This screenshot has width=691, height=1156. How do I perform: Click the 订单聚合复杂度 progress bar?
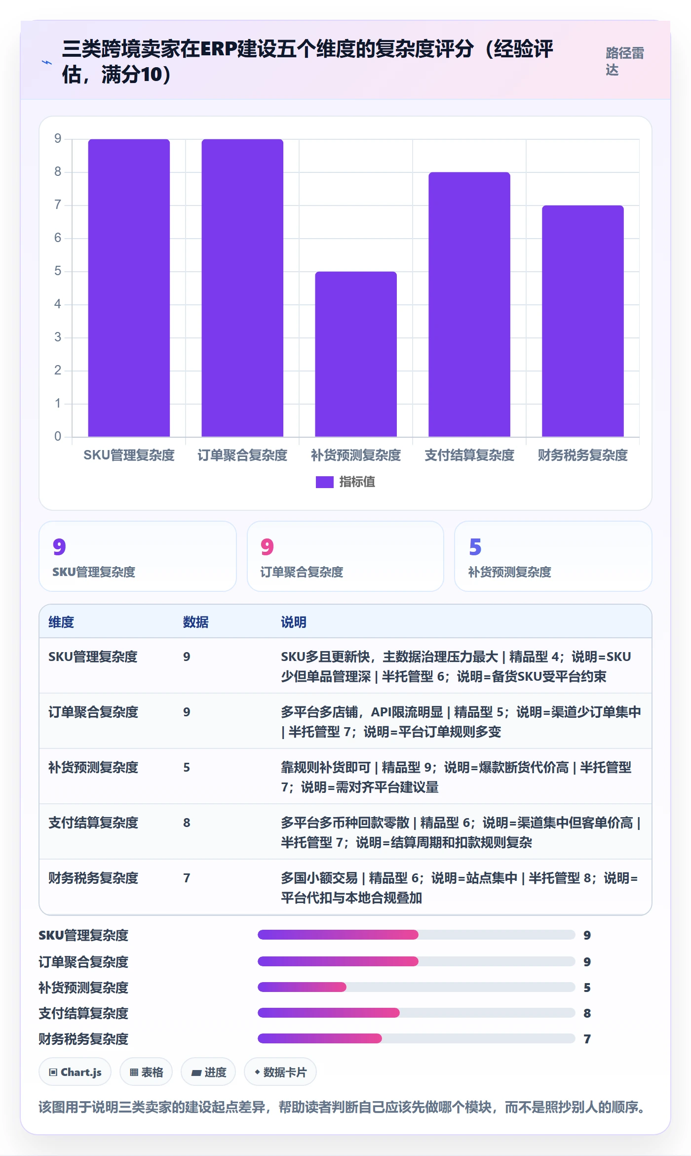416,961
